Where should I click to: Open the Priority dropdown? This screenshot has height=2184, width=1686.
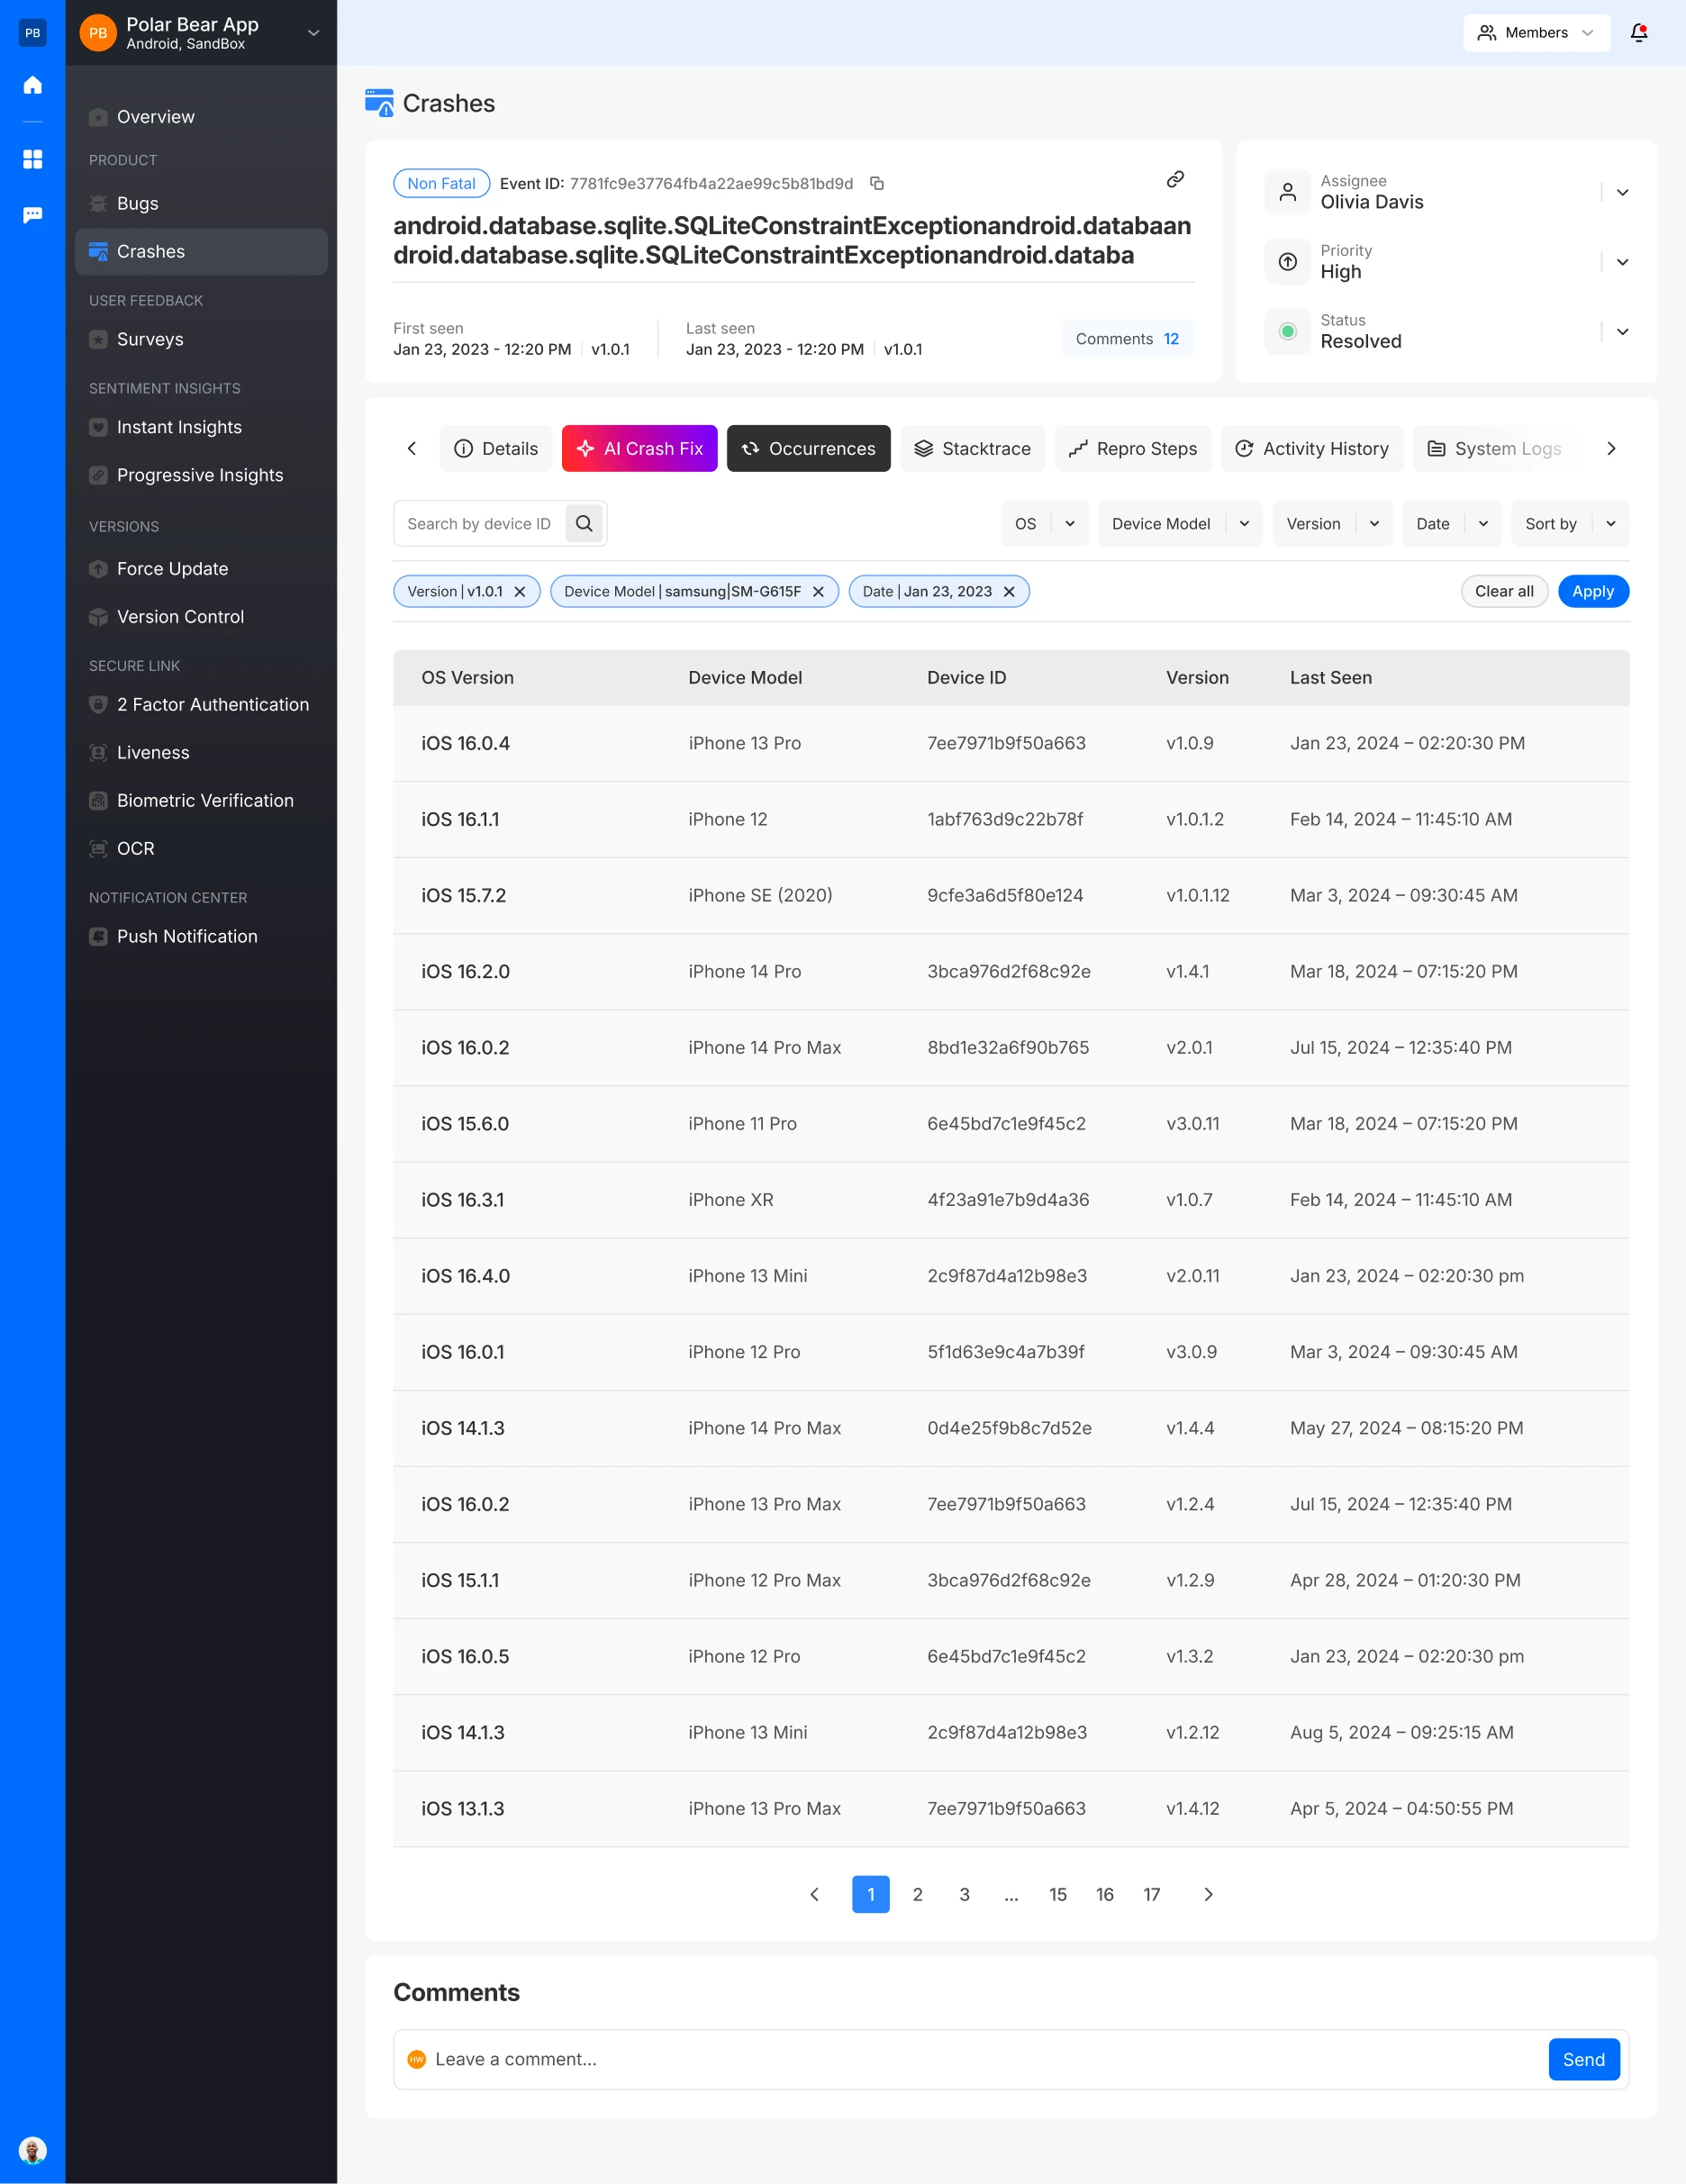coord(1622,262)
